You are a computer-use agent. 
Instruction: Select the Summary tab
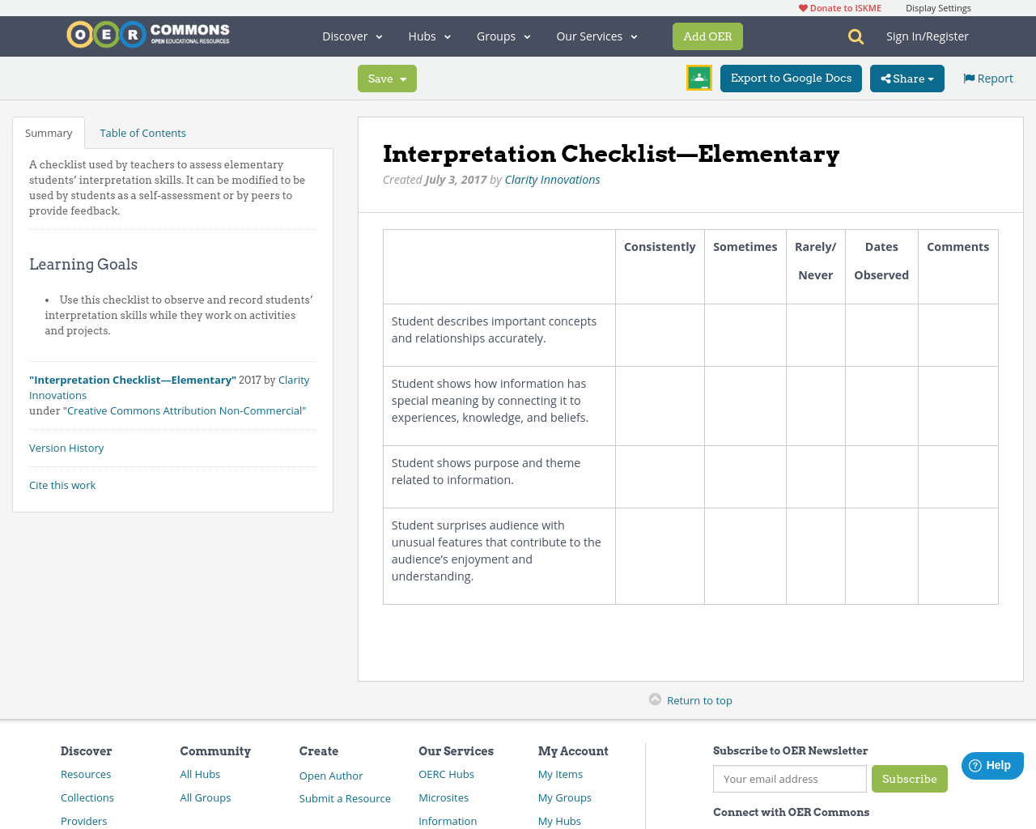[49, 132]
